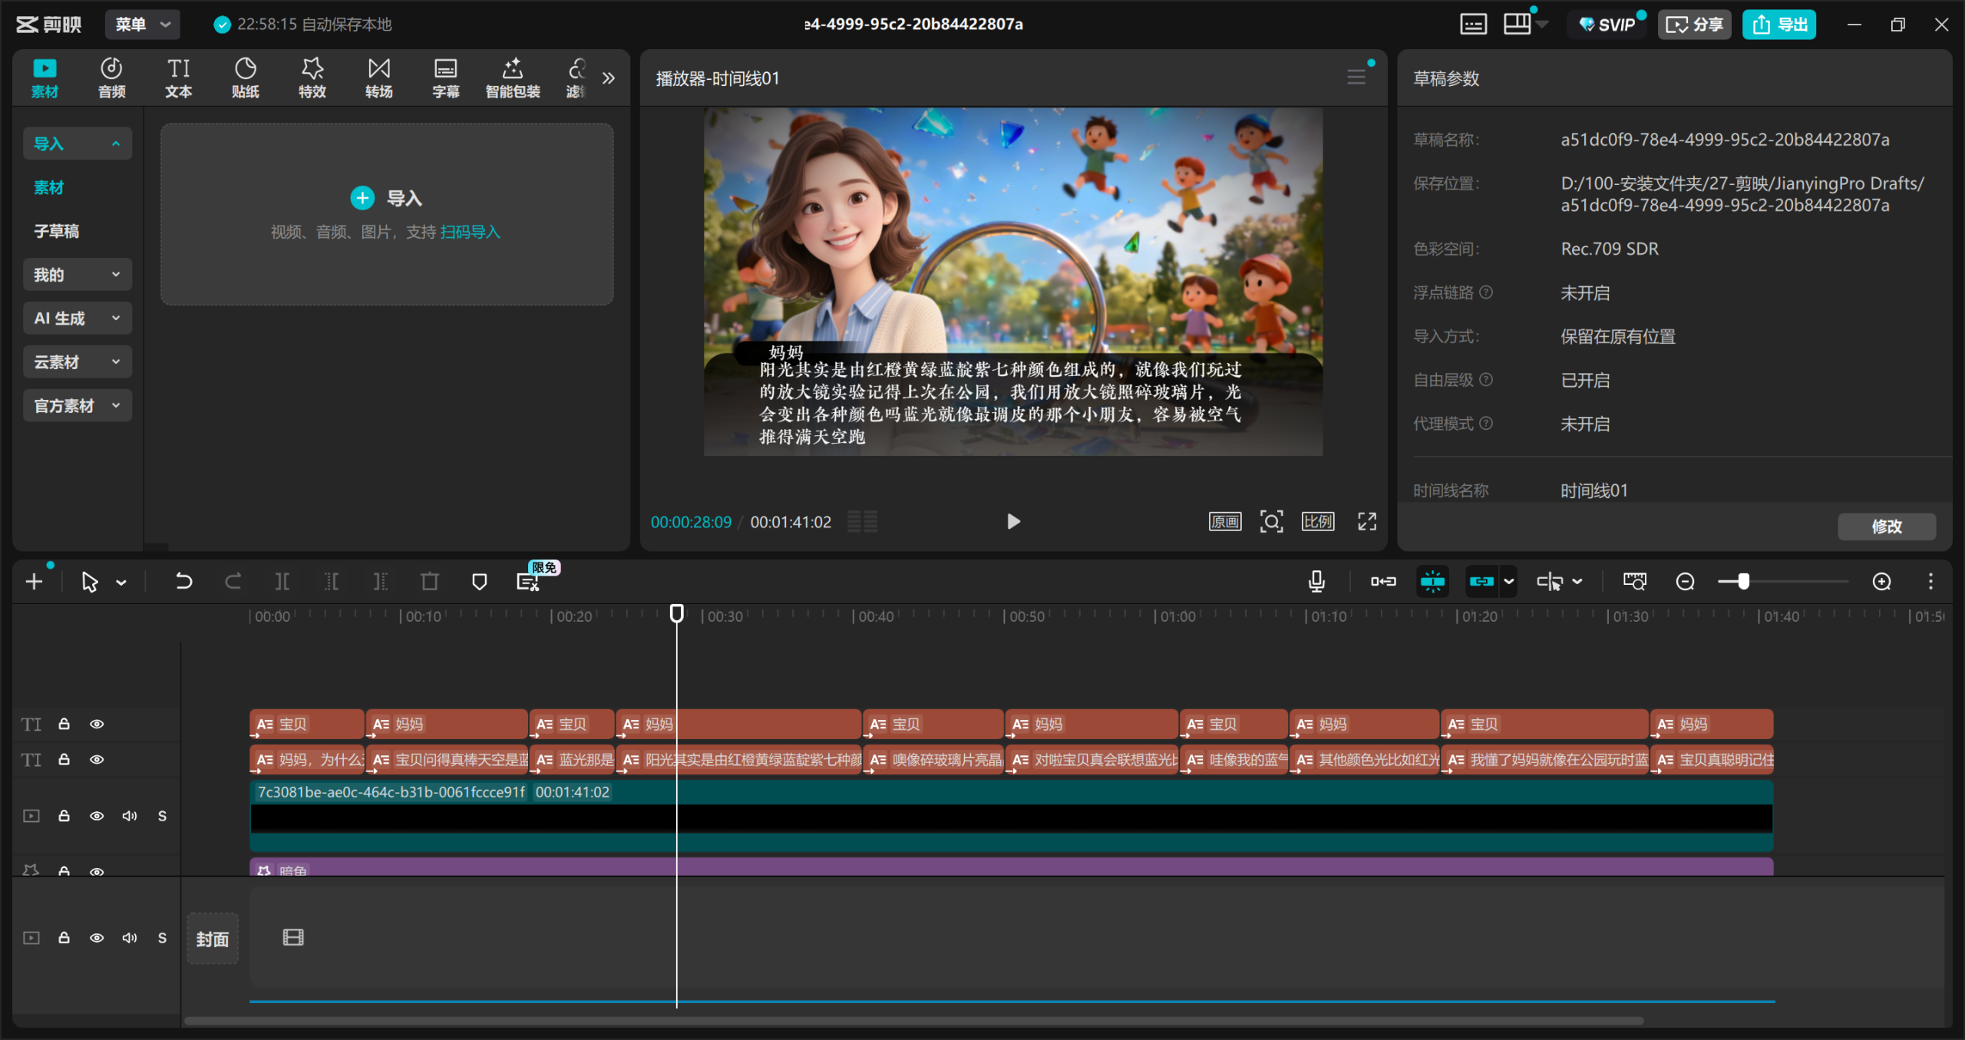Expand the 官方素材 sidebar section
The width and height of the screenshot is (1965, 1040).
[x=77, y=405]
